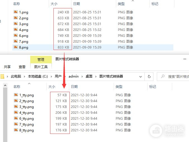Image resolution: width=189 pixels, height=142 pixels.
Task: Click the search magnifier icon
Action: coord(163,76)
